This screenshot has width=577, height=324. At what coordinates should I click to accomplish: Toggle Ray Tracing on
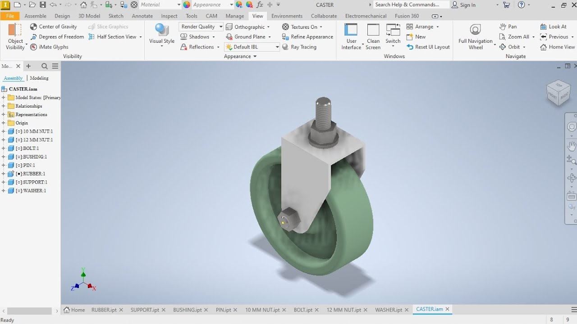299,47
